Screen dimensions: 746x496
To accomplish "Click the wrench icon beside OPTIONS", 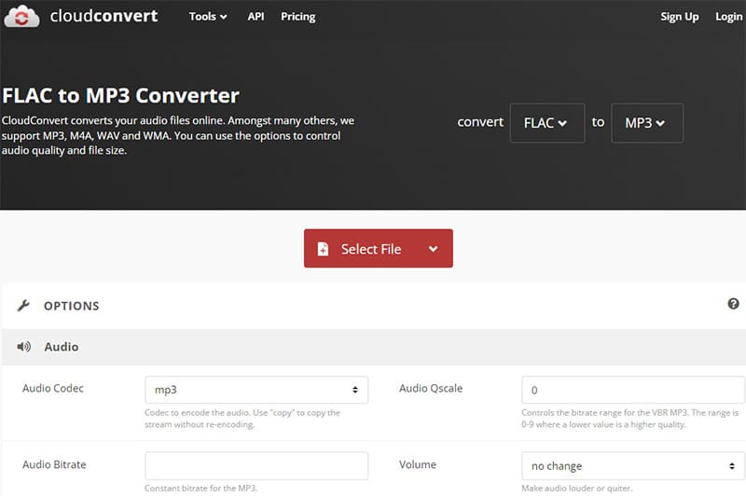I will [23, 306].
